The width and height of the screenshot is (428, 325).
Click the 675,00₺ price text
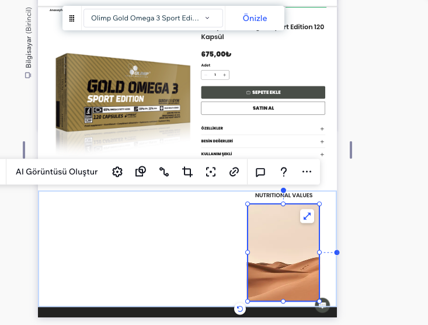(216, 54)
